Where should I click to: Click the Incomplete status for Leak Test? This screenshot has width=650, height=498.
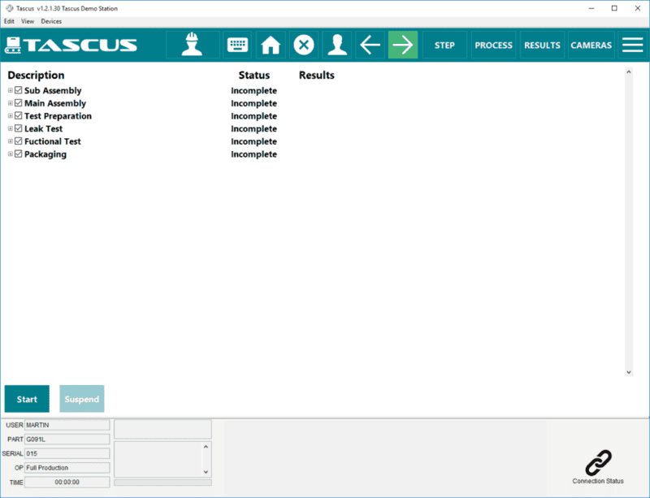253,128
